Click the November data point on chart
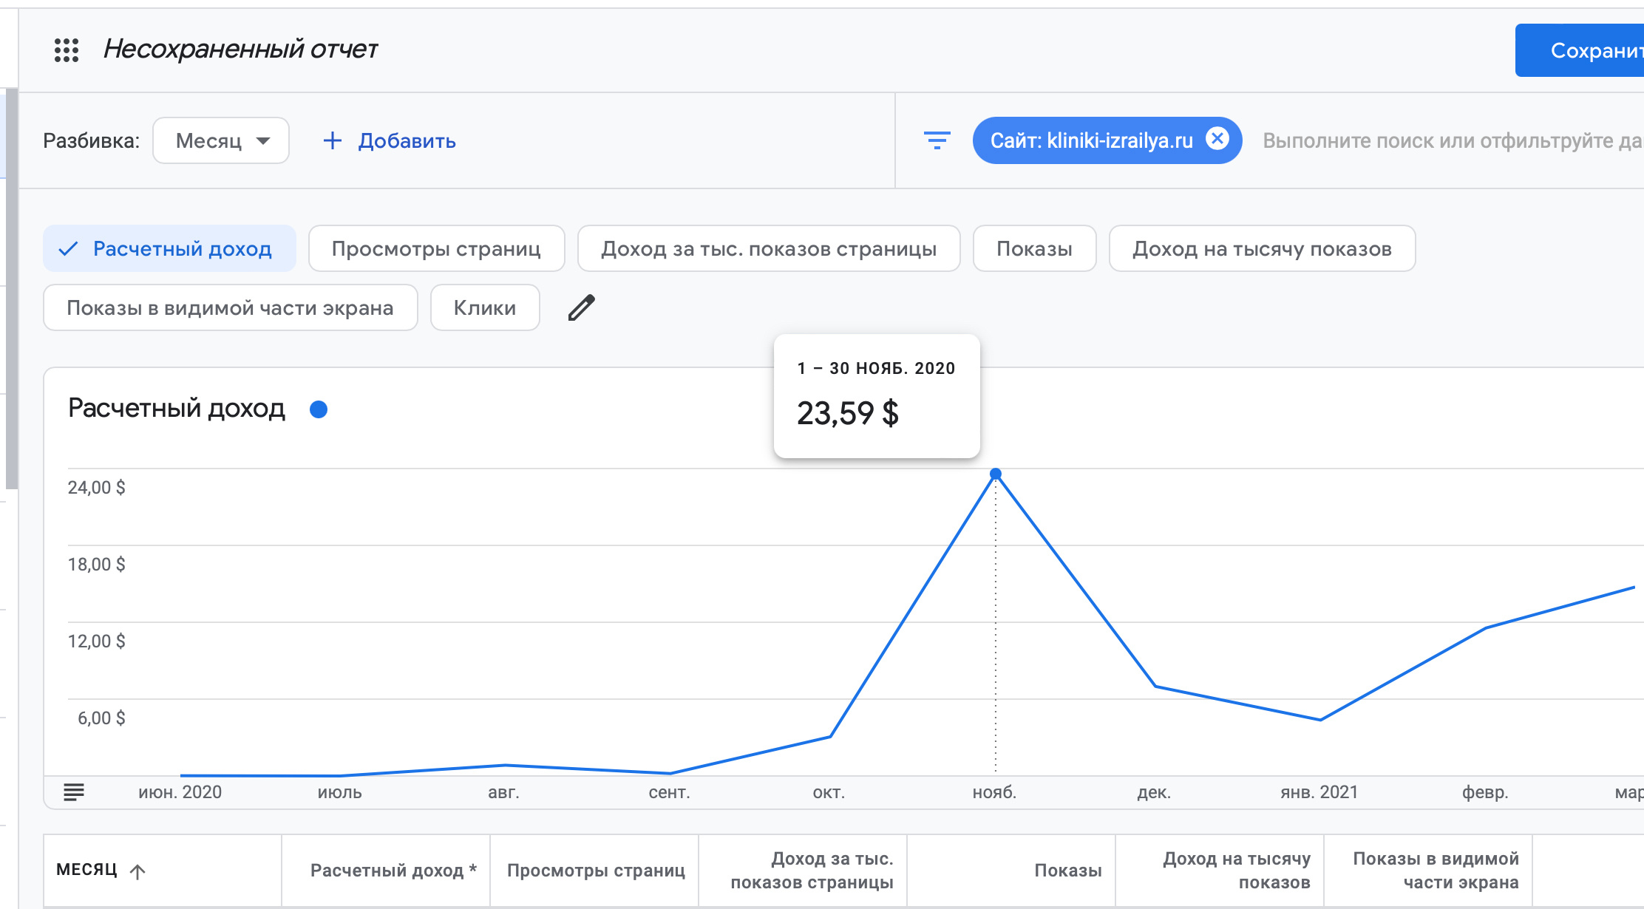 995,474
